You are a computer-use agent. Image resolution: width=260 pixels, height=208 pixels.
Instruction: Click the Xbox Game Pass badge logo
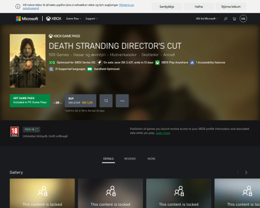point(65,36)
